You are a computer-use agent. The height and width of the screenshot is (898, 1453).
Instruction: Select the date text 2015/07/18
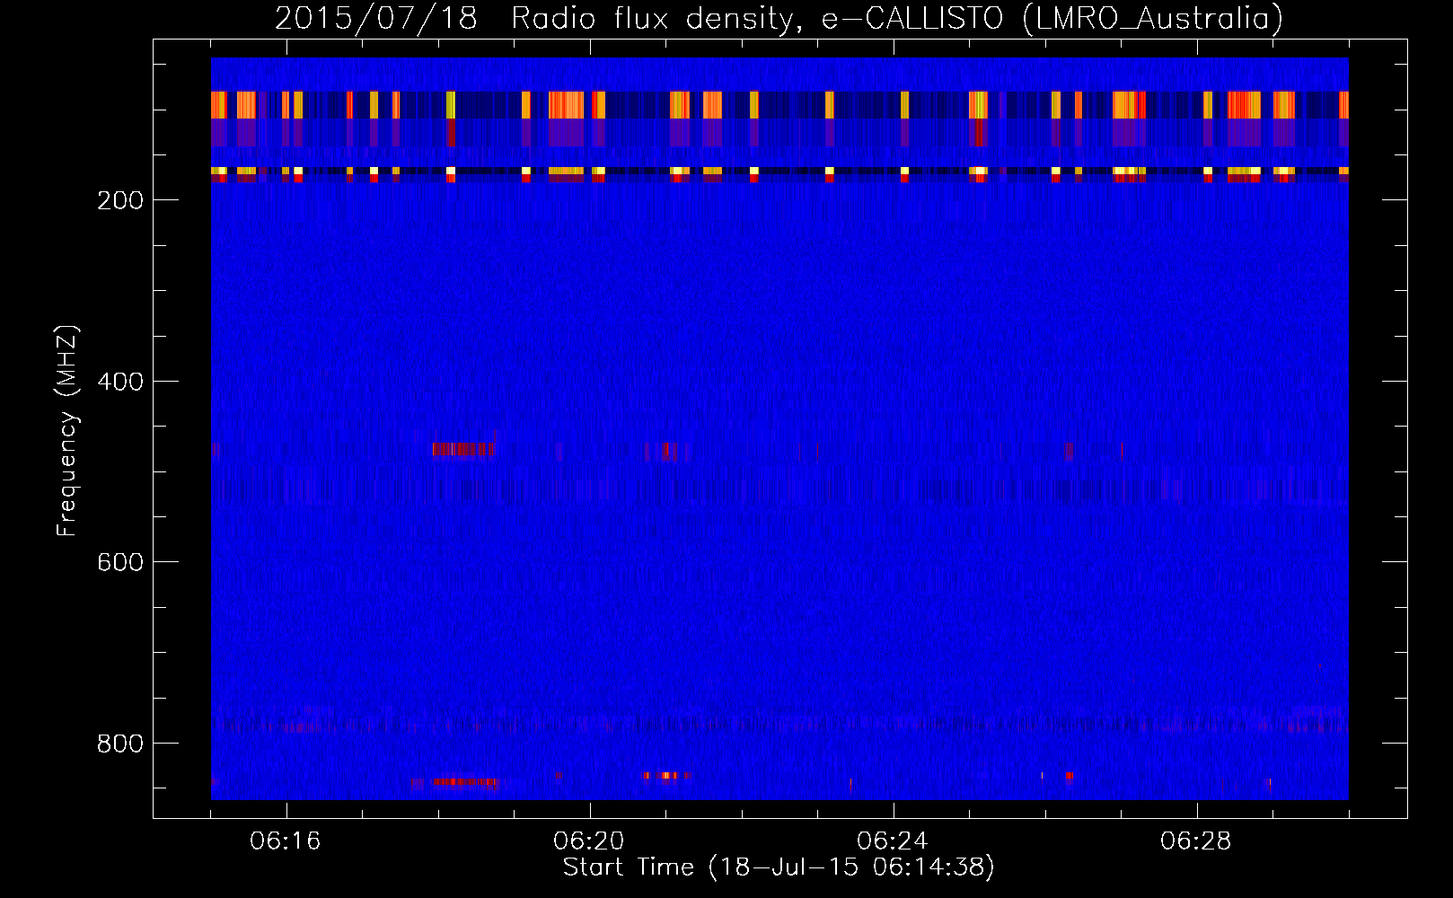pyautogui.click(x=375, y=19)
